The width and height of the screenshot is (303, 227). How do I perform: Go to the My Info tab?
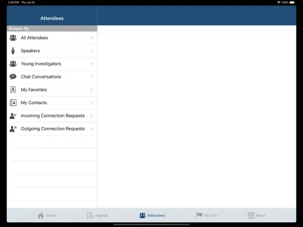pyautogui.click(x=206, y=215)
